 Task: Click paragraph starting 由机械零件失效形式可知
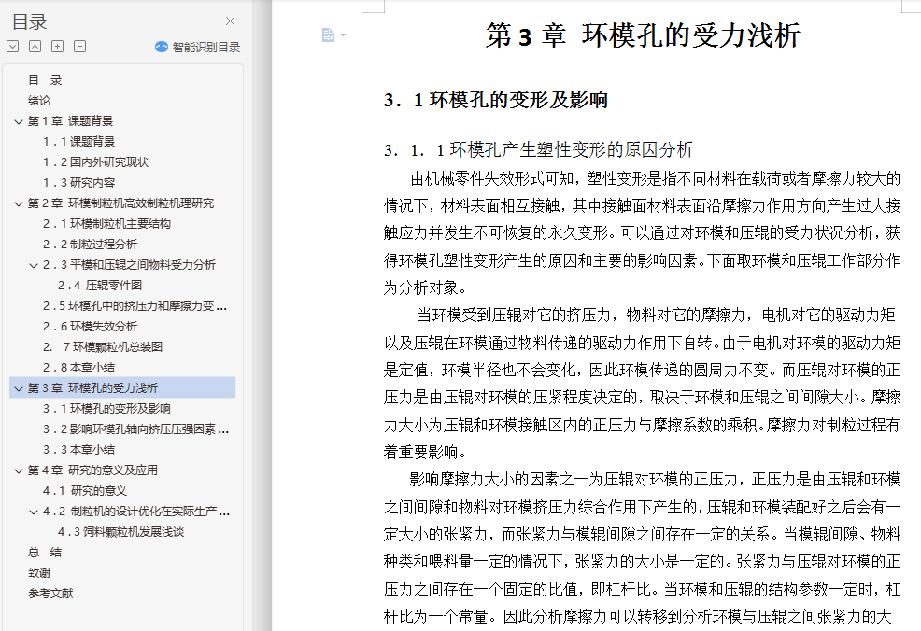[x=642, y=233]
